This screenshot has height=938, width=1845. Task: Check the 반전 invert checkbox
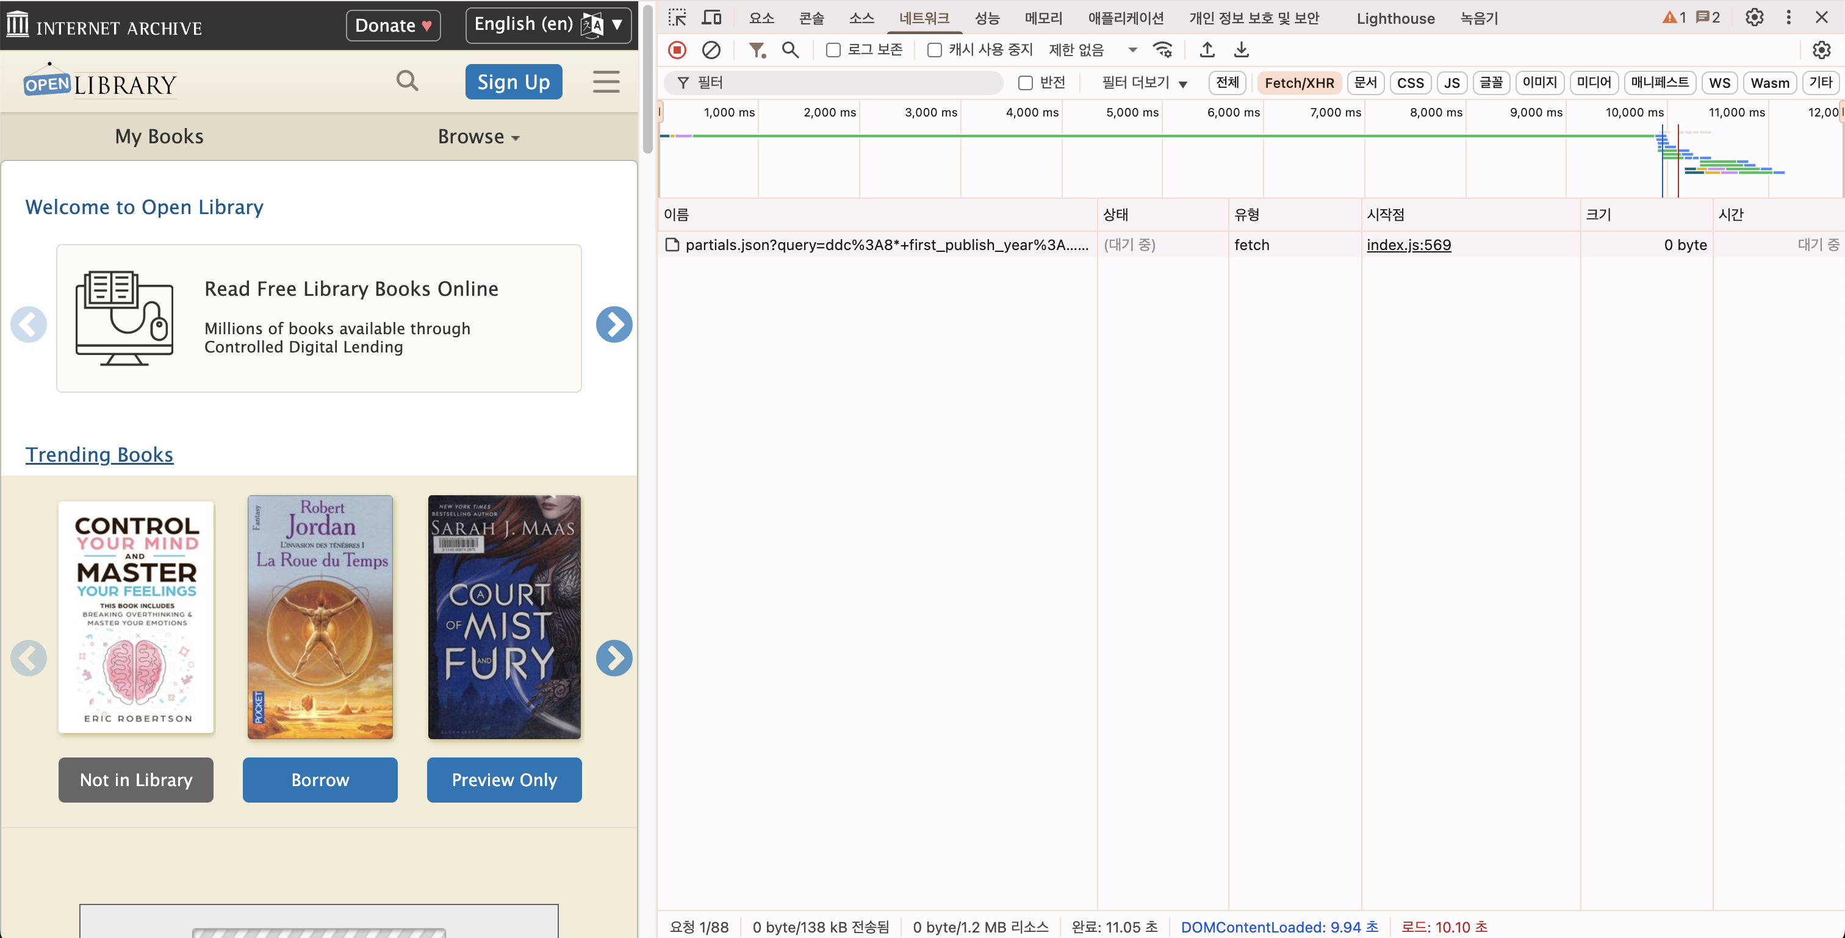(1026, 83)
